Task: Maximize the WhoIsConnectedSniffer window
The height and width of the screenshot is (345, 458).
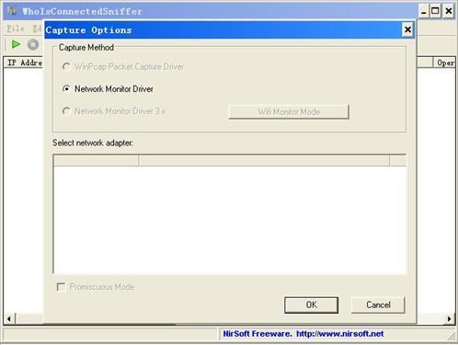Action: tap(435, 11)
